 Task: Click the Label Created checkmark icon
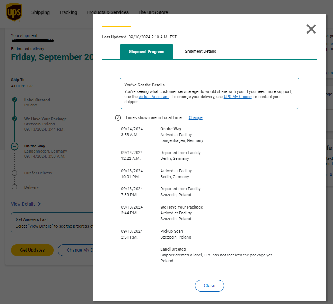point(15,100)
